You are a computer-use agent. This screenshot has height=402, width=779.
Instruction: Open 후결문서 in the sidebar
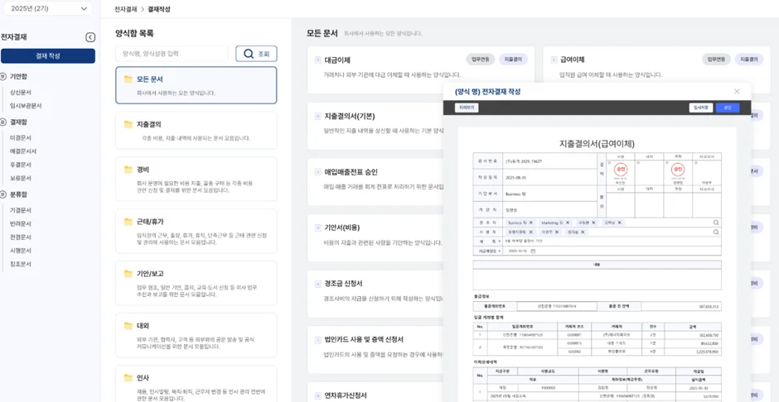pyautogui.click(x=21, y=165)
